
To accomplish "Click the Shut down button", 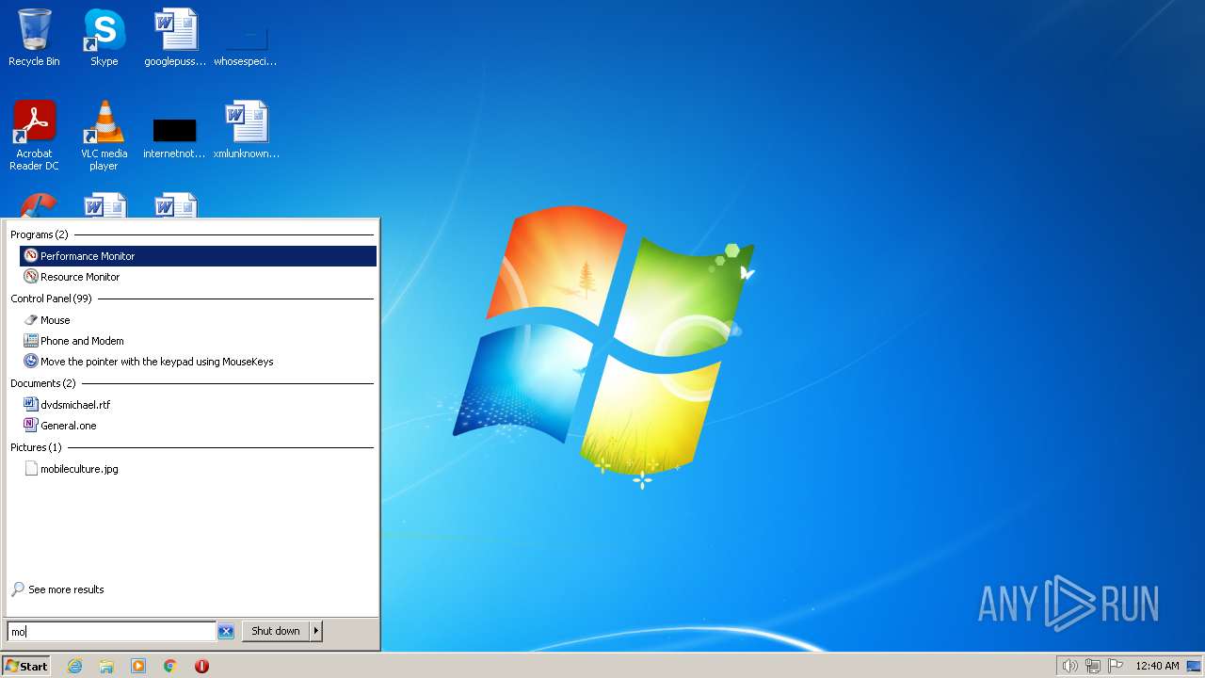I will click(x=276, y=631).
